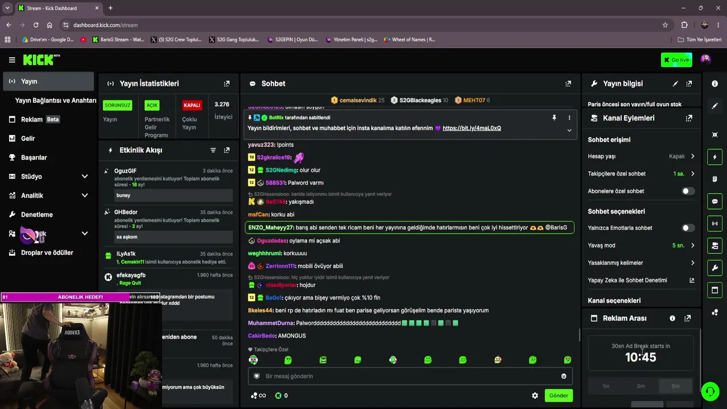Open a new browser tab
The height and width of the screenshot is (409, 727).
(x=110, y=8)
